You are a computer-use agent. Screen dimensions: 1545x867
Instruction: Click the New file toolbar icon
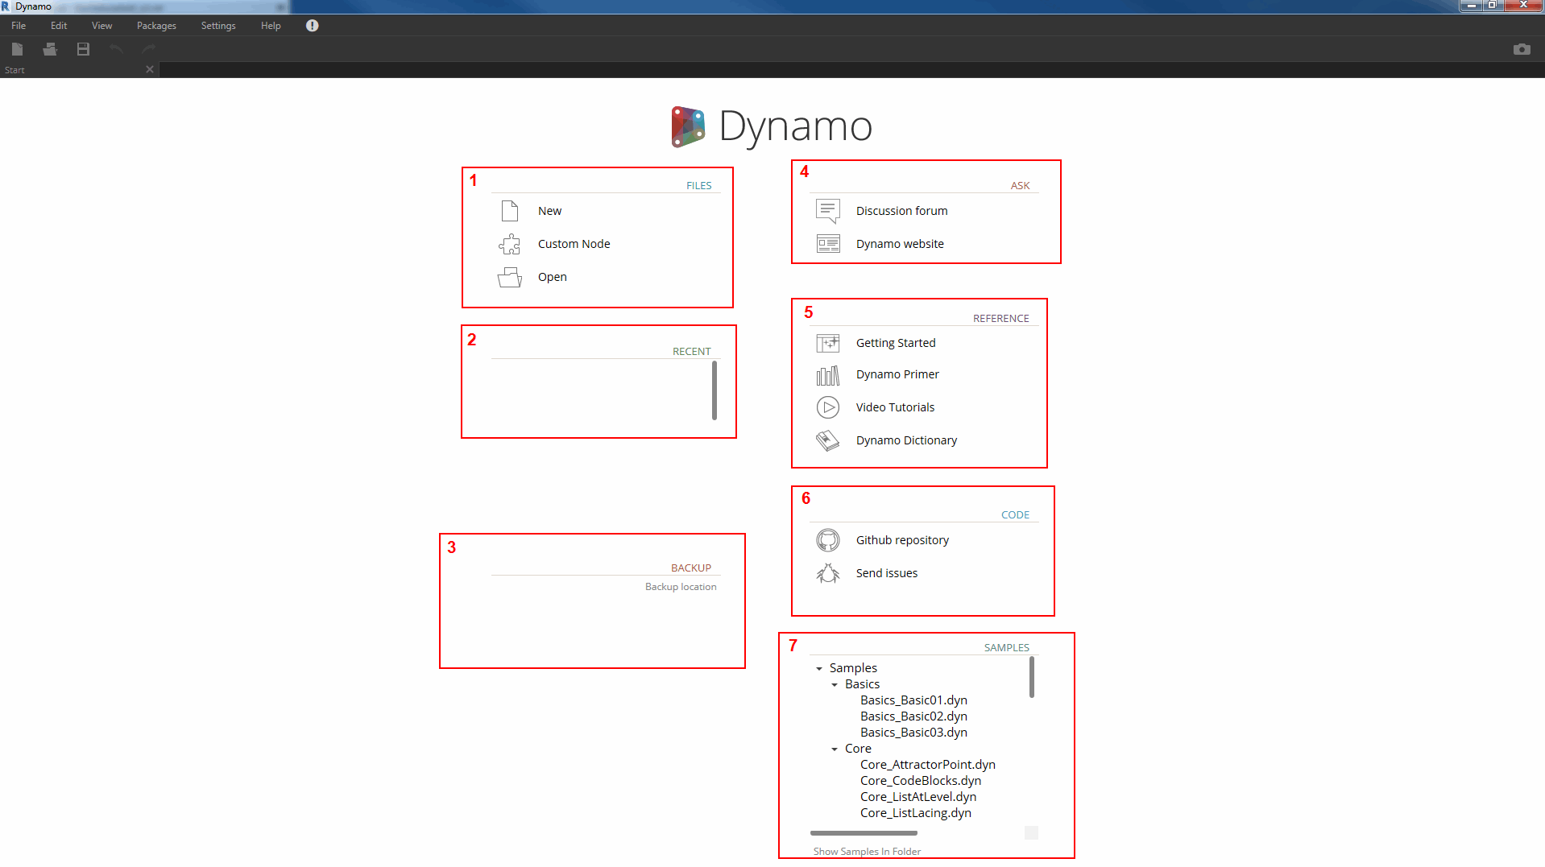(17, 49)
